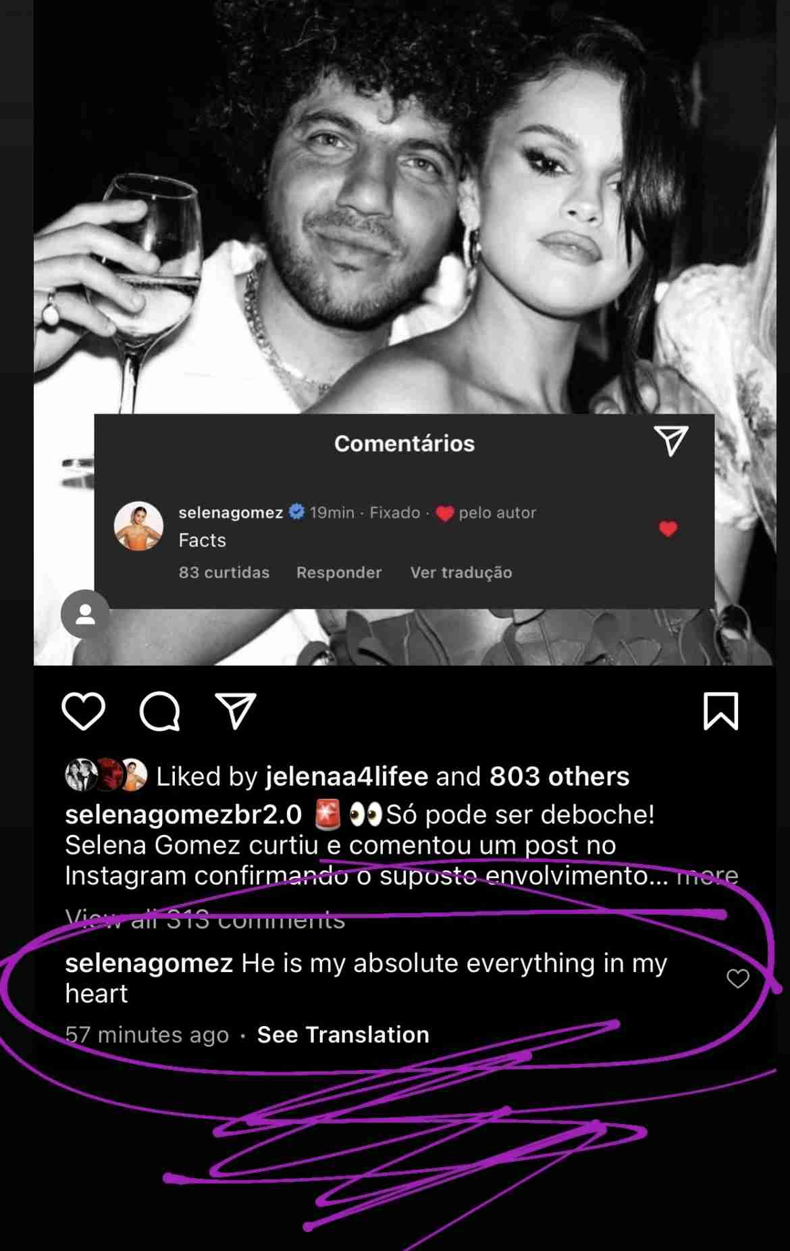
Task: Like selenagomez's 'absolute everything' comment
Action: 737,978
